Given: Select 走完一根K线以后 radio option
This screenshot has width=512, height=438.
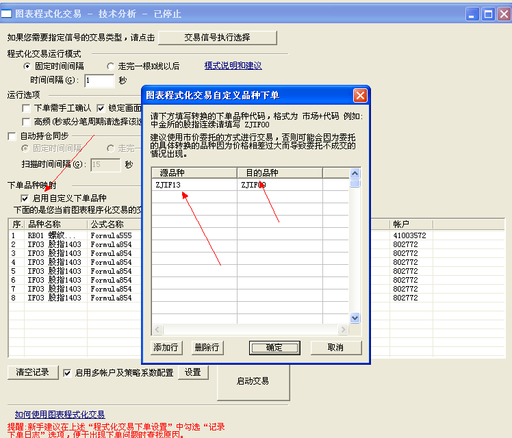Looking at the screenshot, I should click(x=111, y=66).
